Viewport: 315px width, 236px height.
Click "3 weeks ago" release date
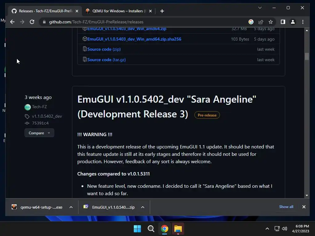(38, 97)
